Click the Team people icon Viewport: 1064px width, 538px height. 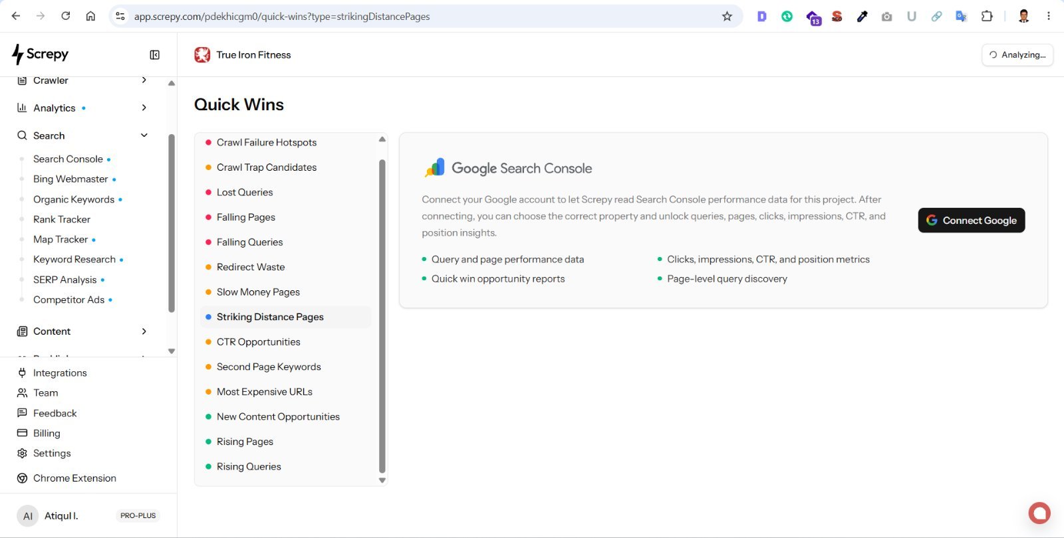pyautogui.click(x=22, y=393)
